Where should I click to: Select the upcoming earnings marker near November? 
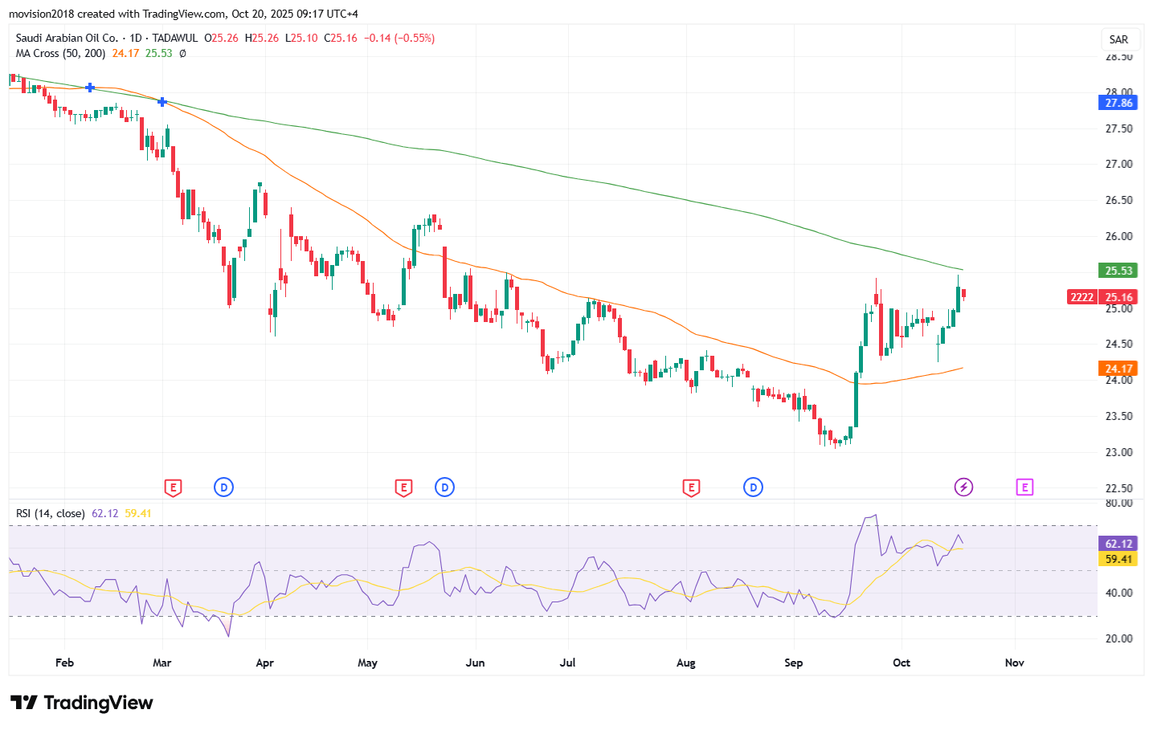point(1024,487)
